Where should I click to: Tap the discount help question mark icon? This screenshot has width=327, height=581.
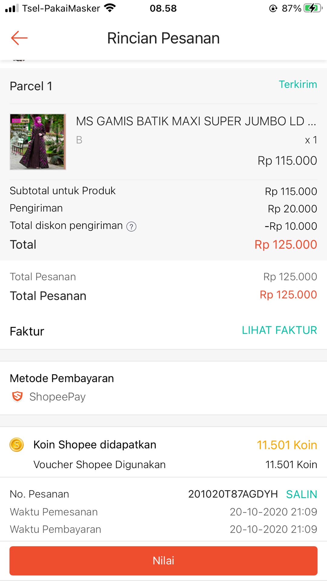coord(131,226)
